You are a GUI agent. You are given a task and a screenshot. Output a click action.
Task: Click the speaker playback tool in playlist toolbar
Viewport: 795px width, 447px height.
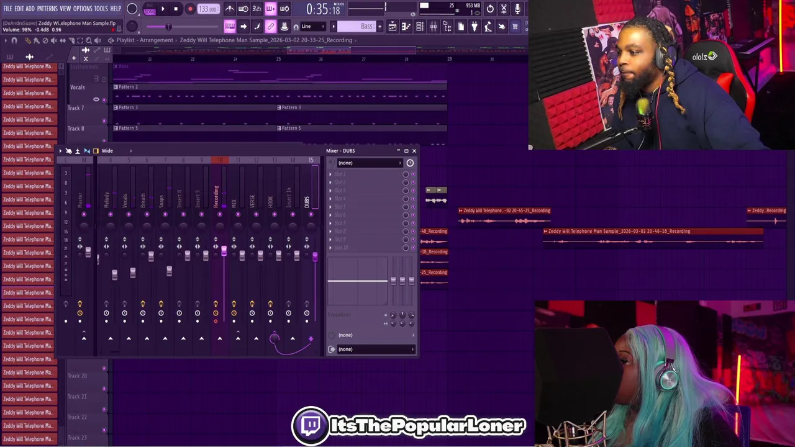[x=98, y=40]
